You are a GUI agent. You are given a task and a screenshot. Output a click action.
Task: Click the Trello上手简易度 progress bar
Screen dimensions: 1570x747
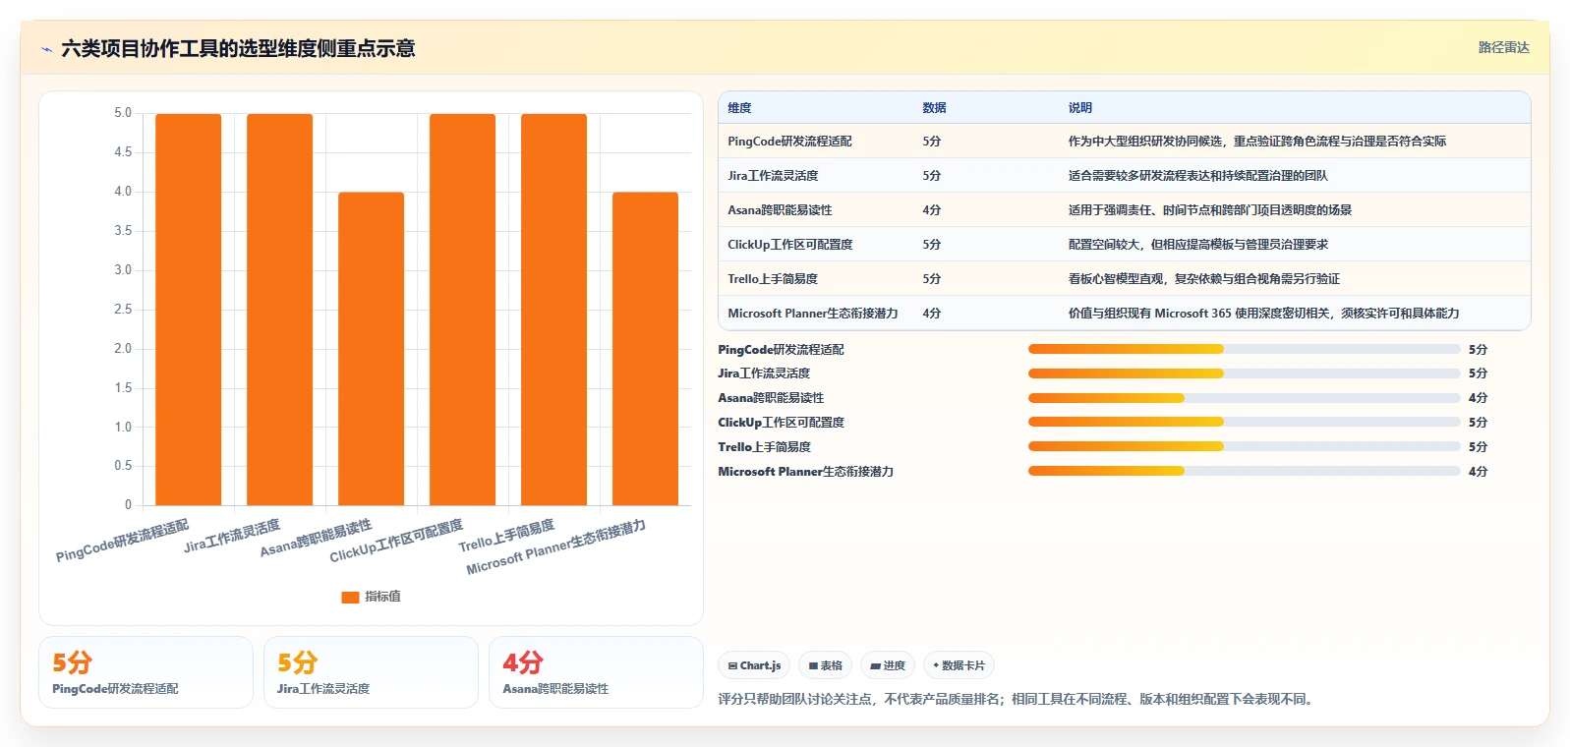pos(1244,447)
